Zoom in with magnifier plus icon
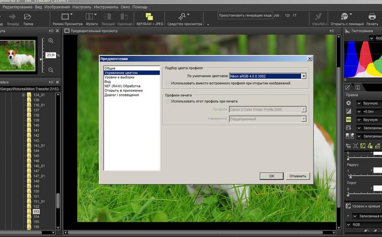Image resolution: width=382 pixels, height=237 pixels. click(51, 41)
